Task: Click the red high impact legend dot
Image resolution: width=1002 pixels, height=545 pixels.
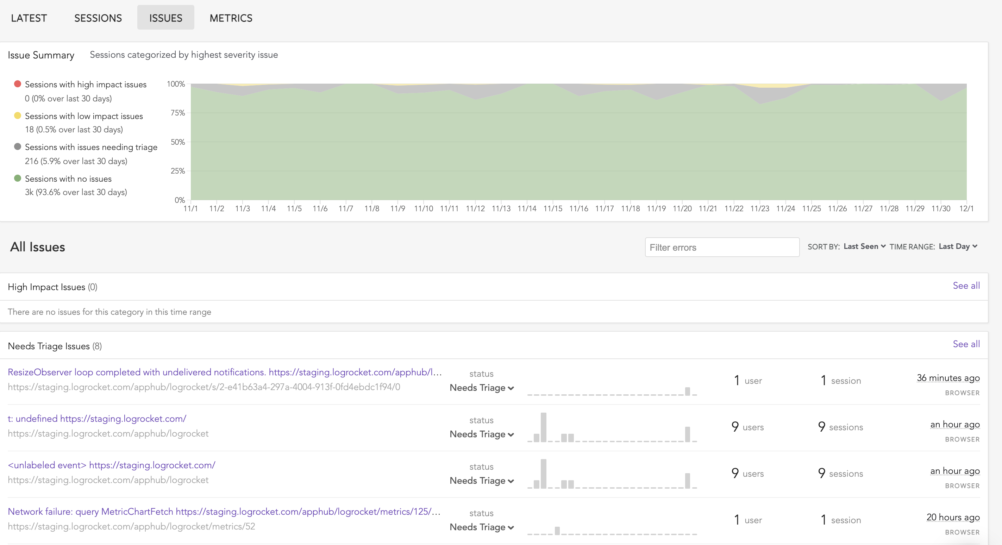Action: point(18,84)
